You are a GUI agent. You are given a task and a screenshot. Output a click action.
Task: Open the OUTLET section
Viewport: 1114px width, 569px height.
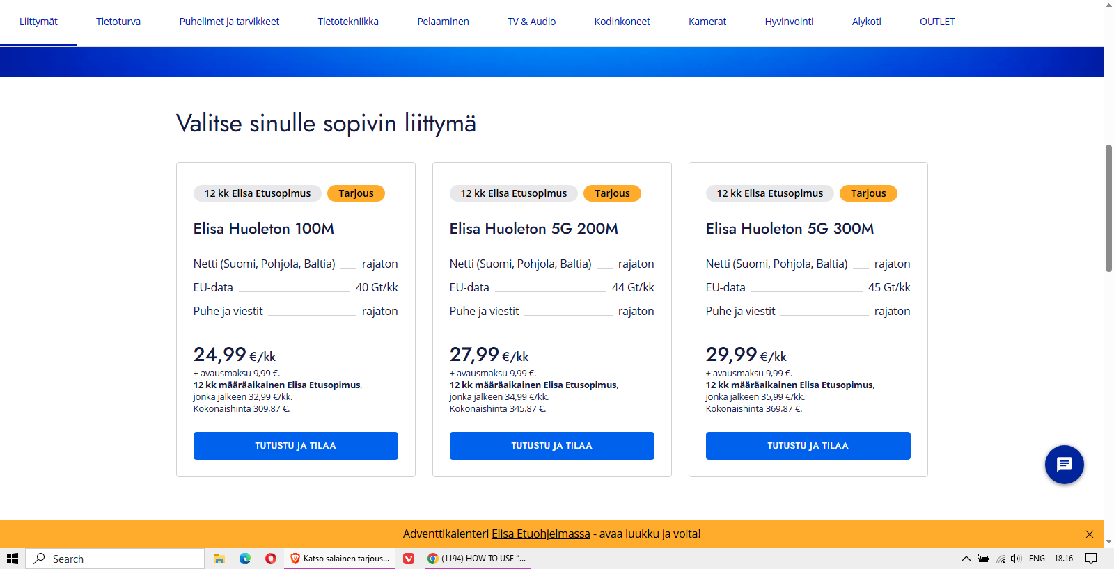[937, 22]
